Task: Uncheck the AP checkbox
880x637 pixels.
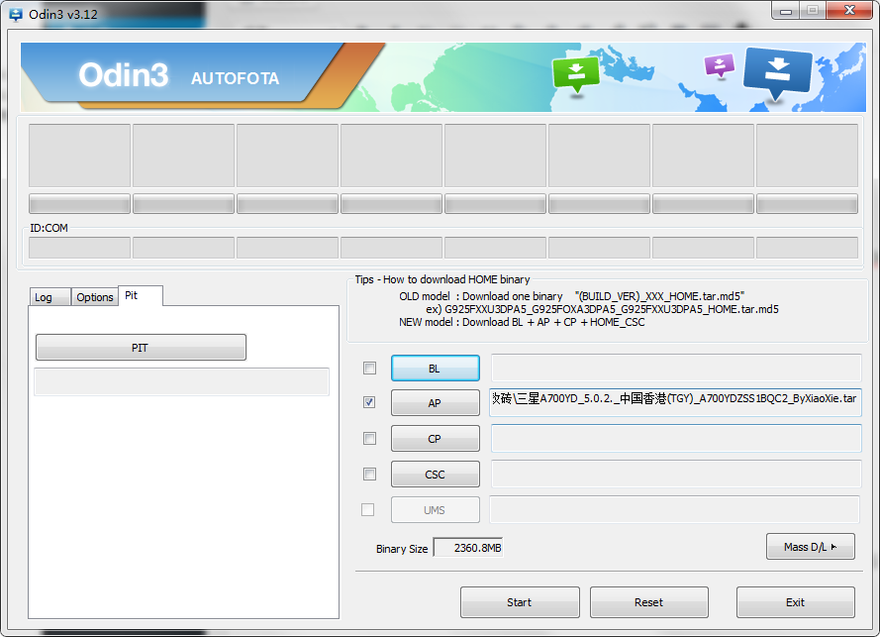Action: tap(369, 402)
